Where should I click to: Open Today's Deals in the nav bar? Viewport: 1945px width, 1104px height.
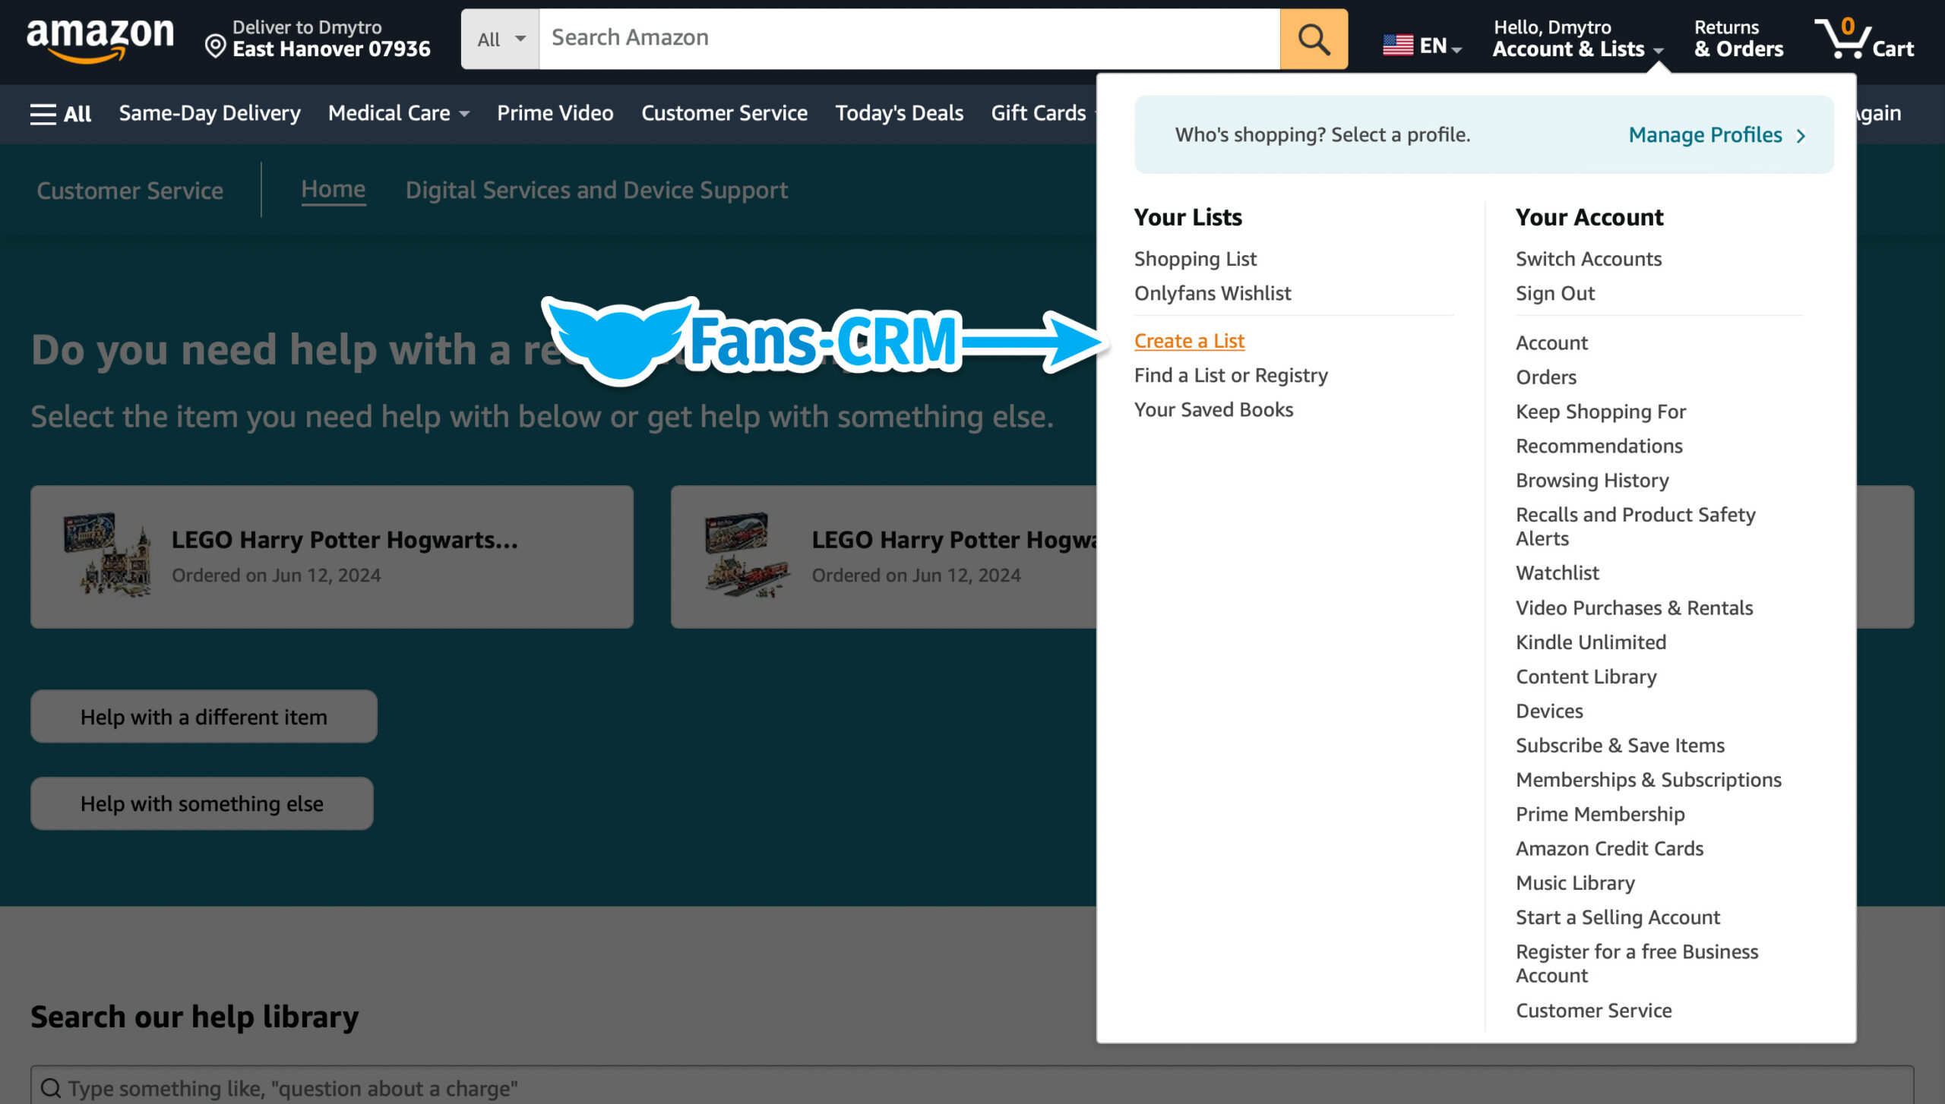pos(900,113)
